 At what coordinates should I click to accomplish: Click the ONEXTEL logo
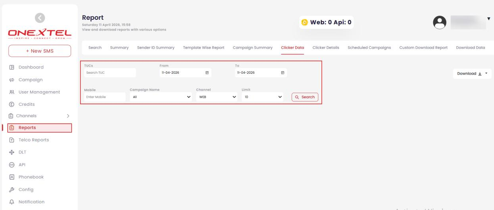40,33
